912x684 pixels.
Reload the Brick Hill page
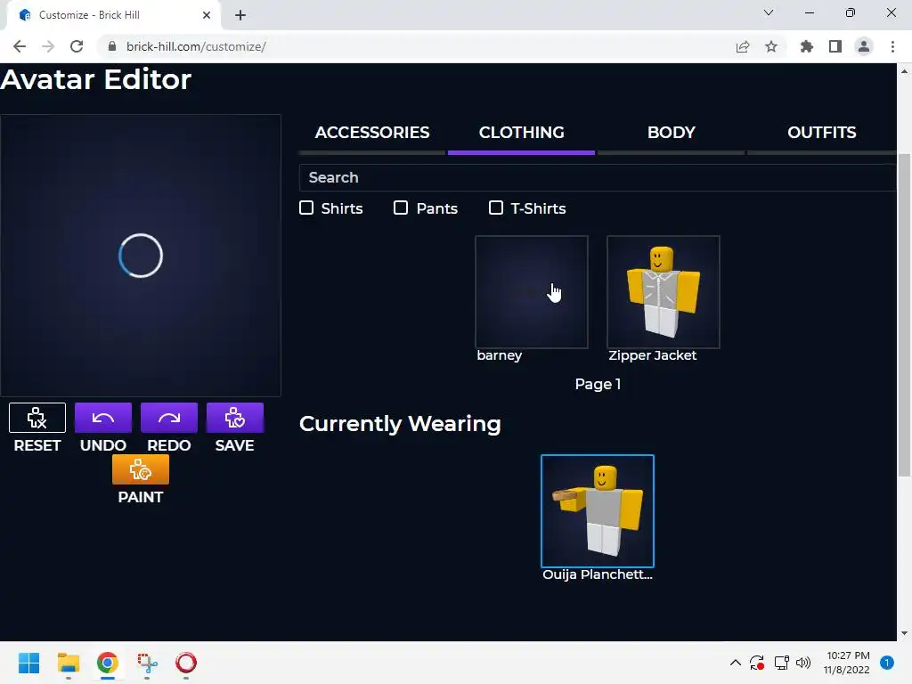coord(77,46)
